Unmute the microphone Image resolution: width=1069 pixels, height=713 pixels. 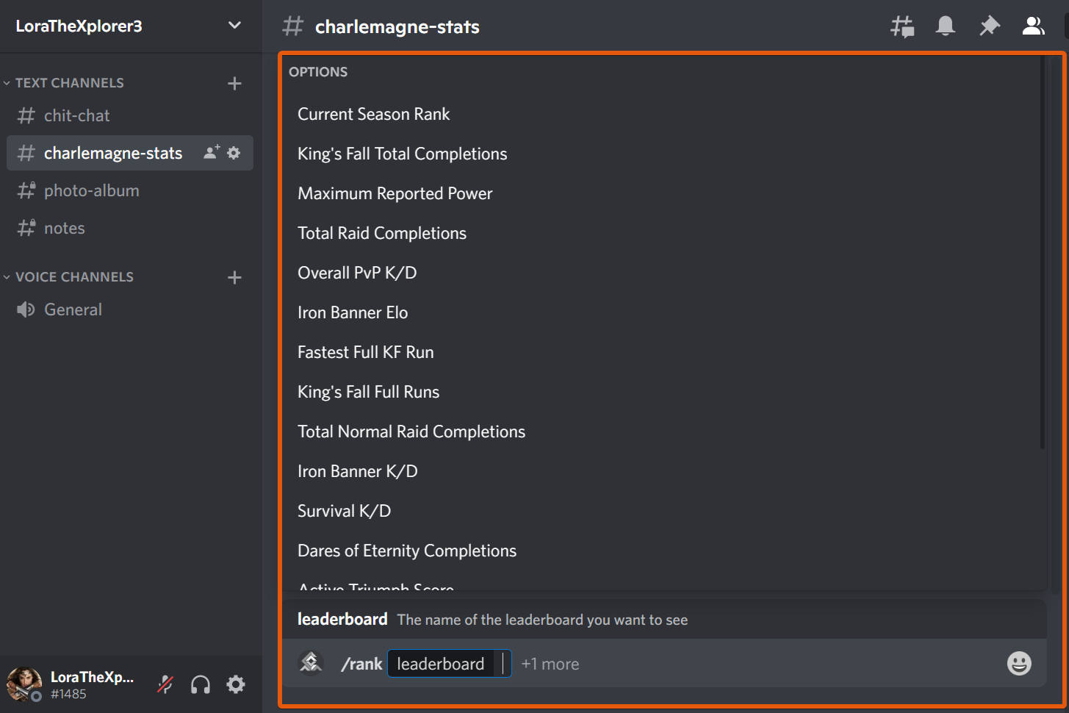[x=165, y=684]
